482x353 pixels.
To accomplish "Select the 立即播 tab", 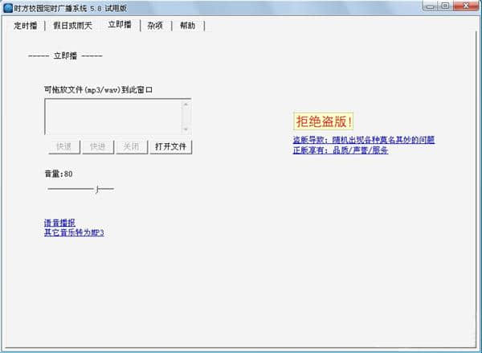I will click(x=120, y=25).
